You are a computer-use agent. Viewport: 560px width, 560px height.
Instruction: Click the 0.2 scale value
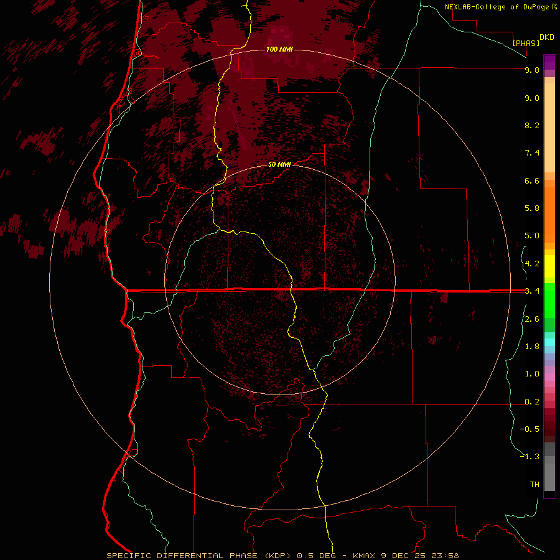tap(532, 402)
